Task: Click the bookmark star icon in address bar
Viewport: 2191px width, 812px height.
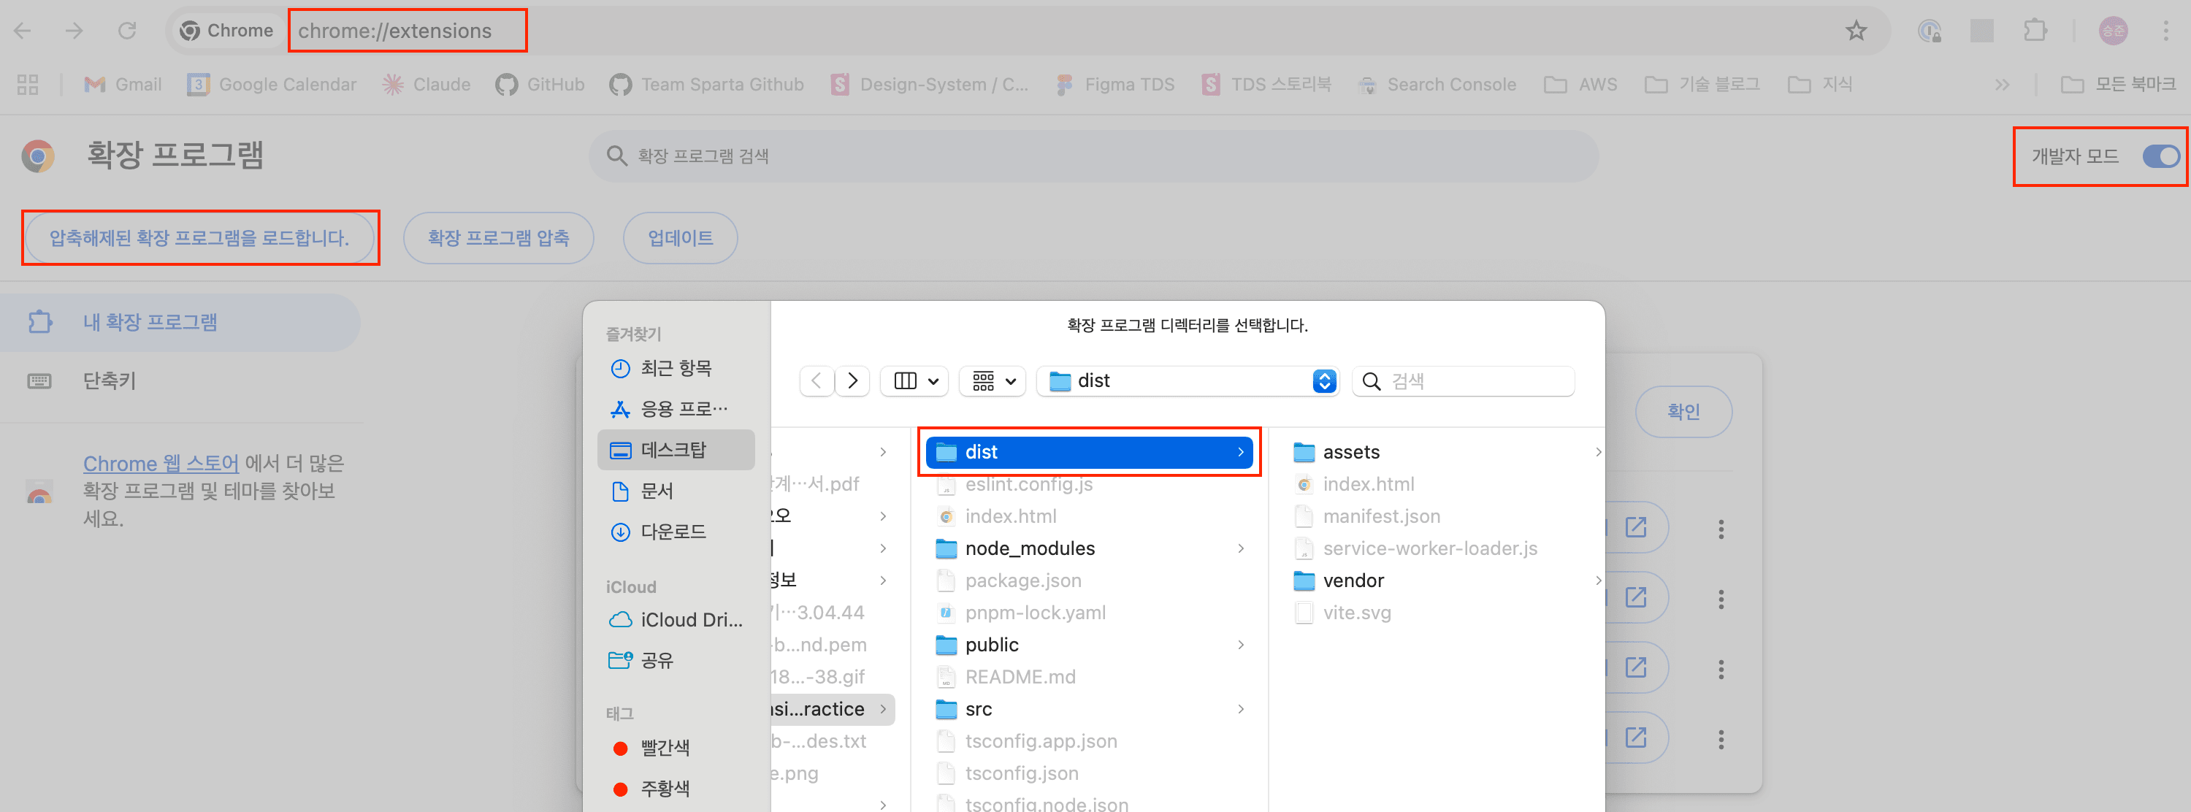Action: coord(1855,31)
